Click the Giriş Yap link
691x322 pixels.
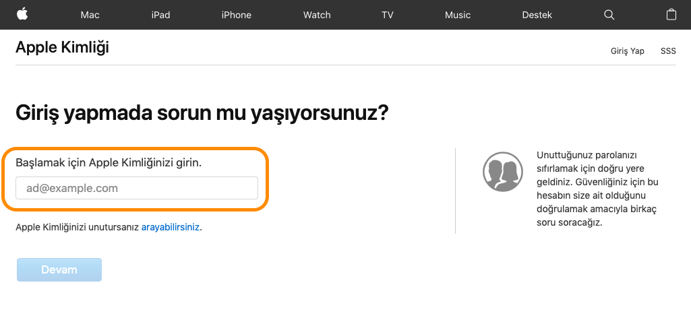coord(627,51)
